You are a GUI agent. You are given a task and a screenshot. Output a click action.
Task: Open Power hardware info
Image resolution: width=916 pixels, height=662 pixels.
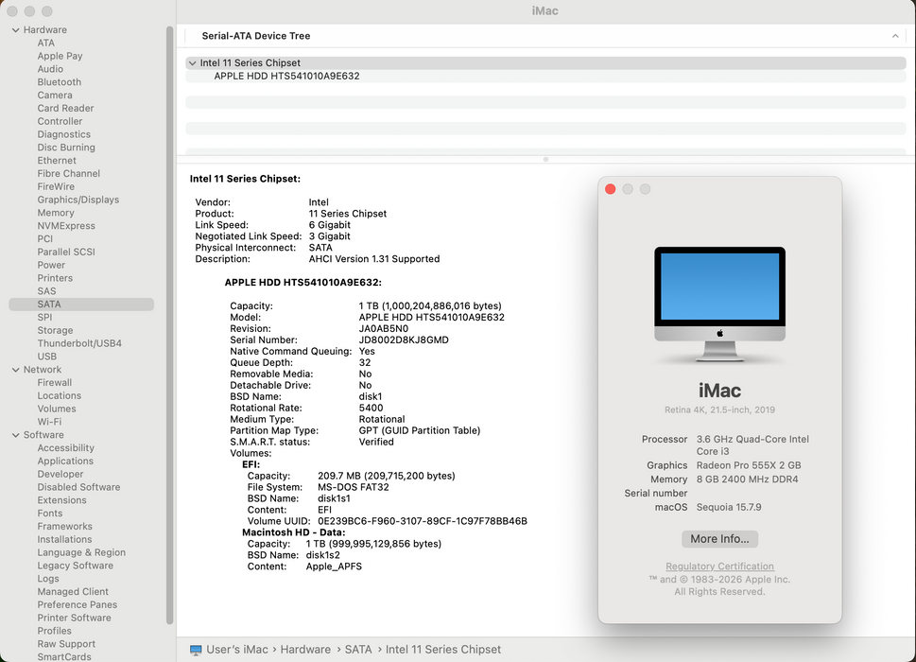(x=51, y=265)
